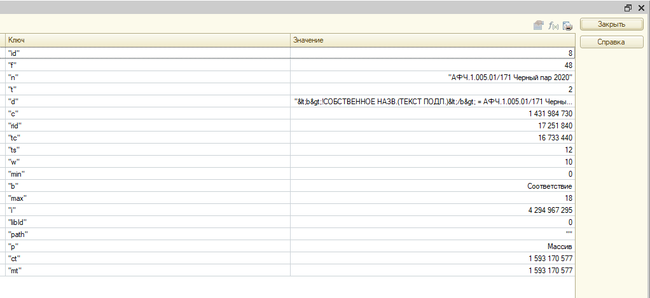
Task: Select the "d" row's long text value
Action: (x=432, y=101)
